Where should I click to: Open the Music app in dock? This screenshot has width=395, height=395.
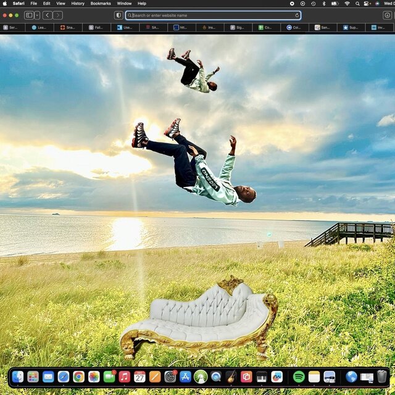pos(125,376)
